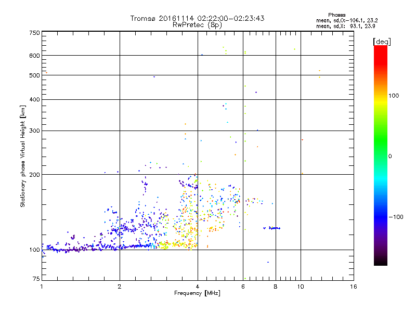Click the 'Phases' heading text
Screen dimensions: 416x312
click(336, 15)
